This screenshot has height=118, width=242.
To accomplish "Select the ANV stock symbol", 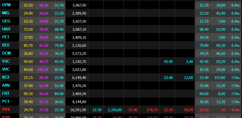I will pos(6,86).
